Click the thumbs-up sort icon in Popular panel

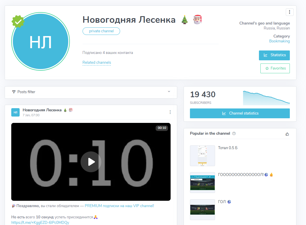coord(287,134)
